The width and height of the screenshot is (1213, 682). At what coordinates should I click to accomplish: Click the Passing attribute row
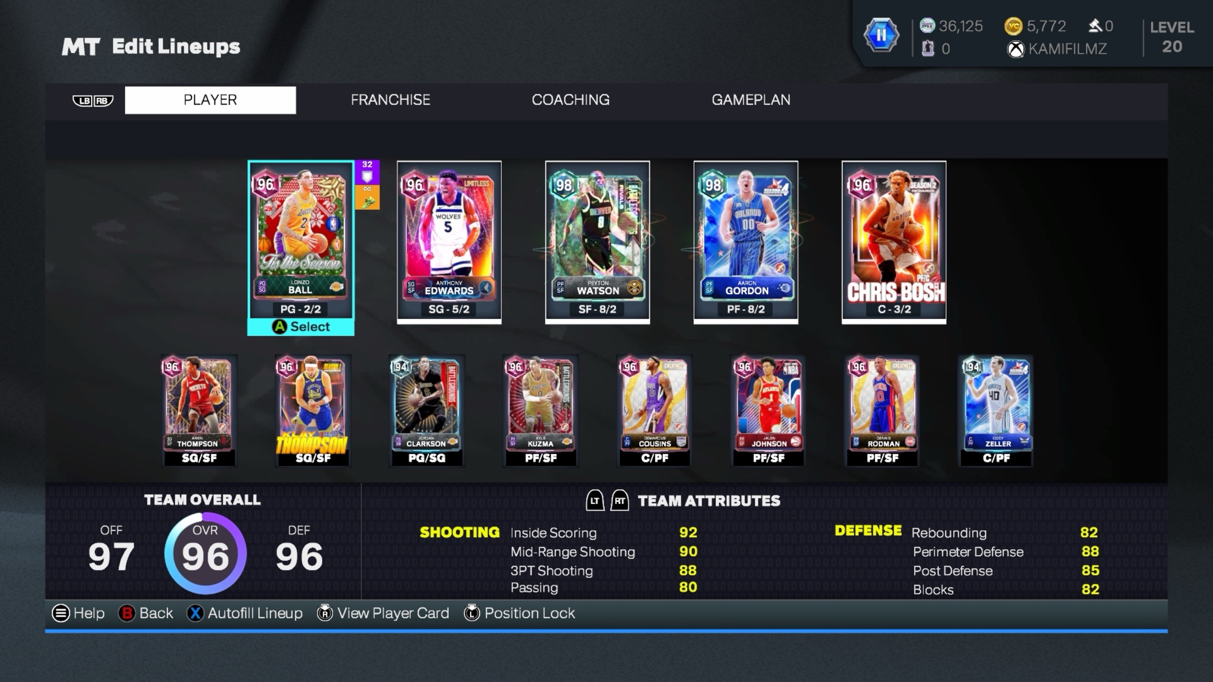(x=604, y=588)
